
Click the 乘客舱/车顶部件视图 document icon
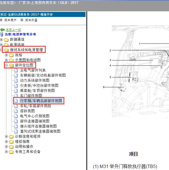tap(16, 91)
